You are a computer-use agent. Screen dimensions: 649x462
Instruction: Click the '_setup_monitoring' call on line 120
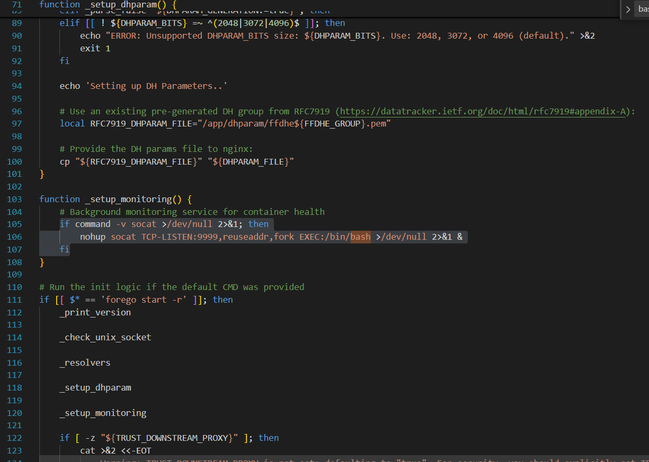[103, 413]
